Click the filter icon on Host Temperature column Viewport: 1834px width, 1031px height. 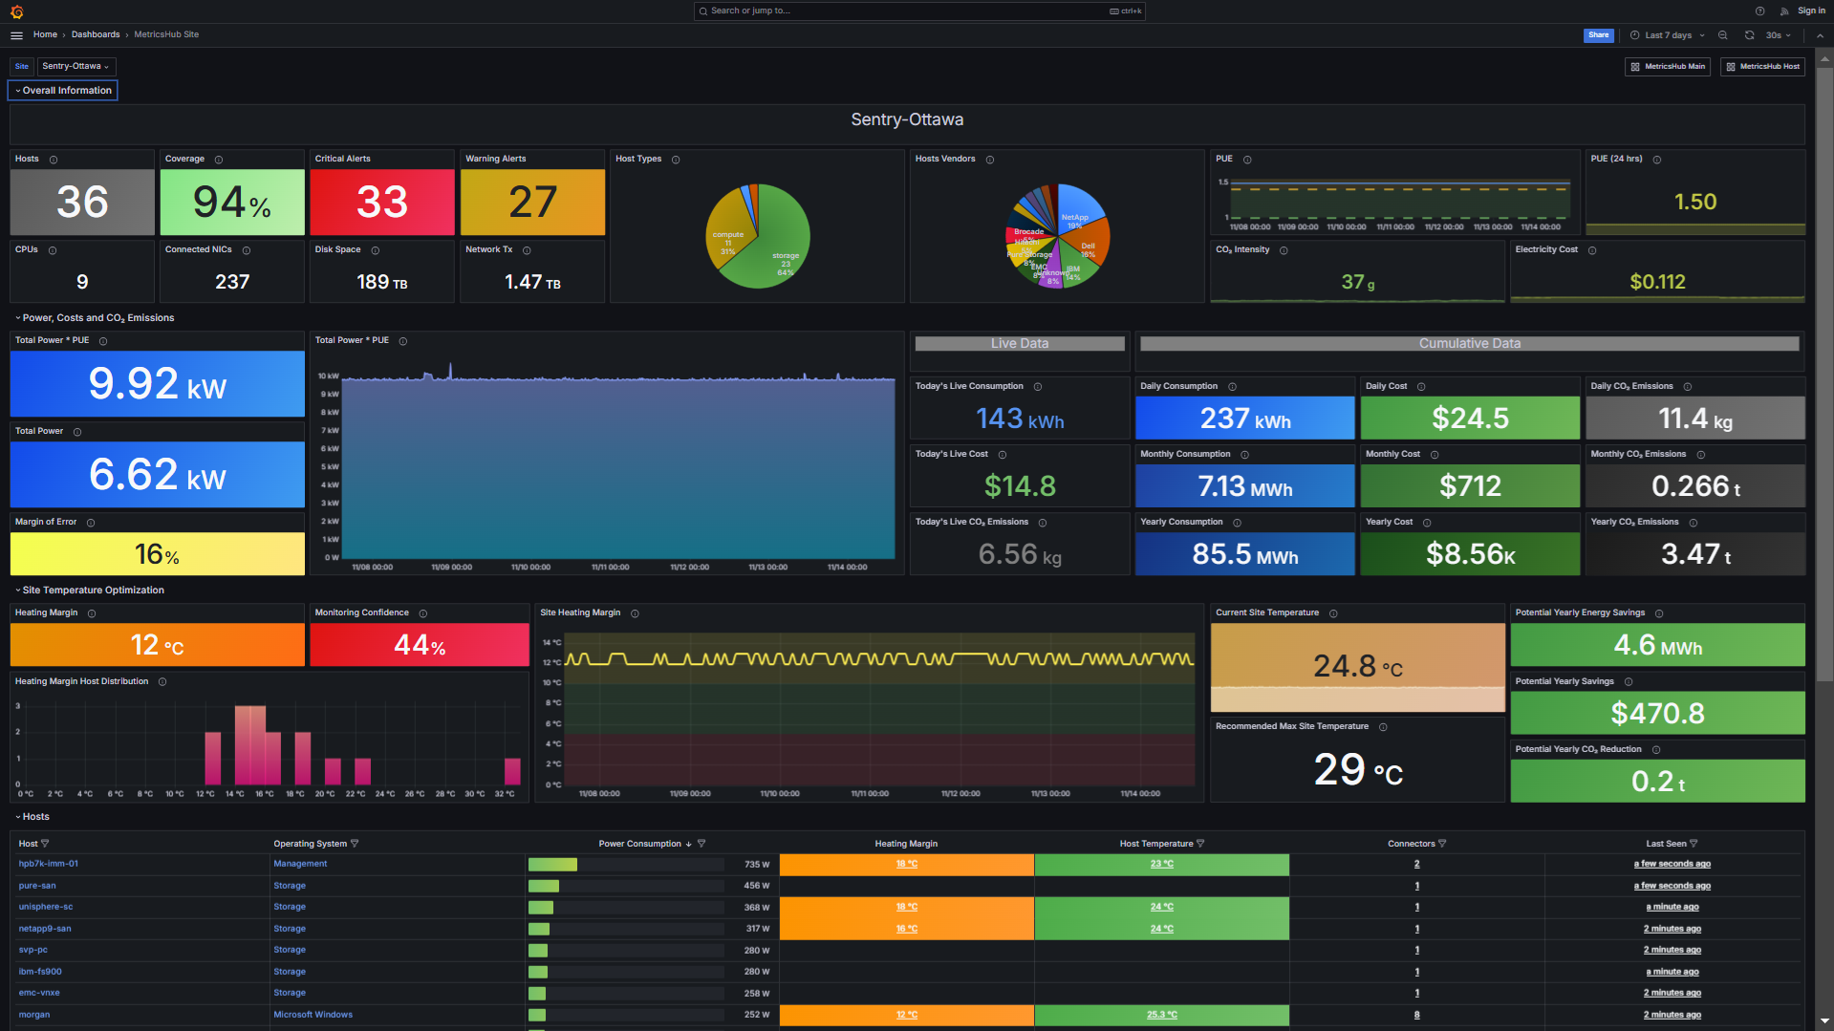(1200, 844)
